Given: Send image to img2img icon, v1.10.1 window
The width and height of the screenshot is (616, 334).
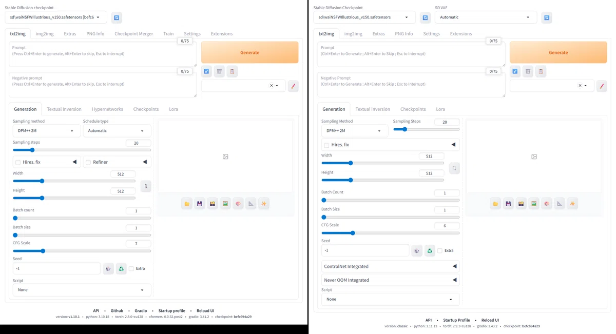Looking at the screenshot, I should click(x=225, y=204).
